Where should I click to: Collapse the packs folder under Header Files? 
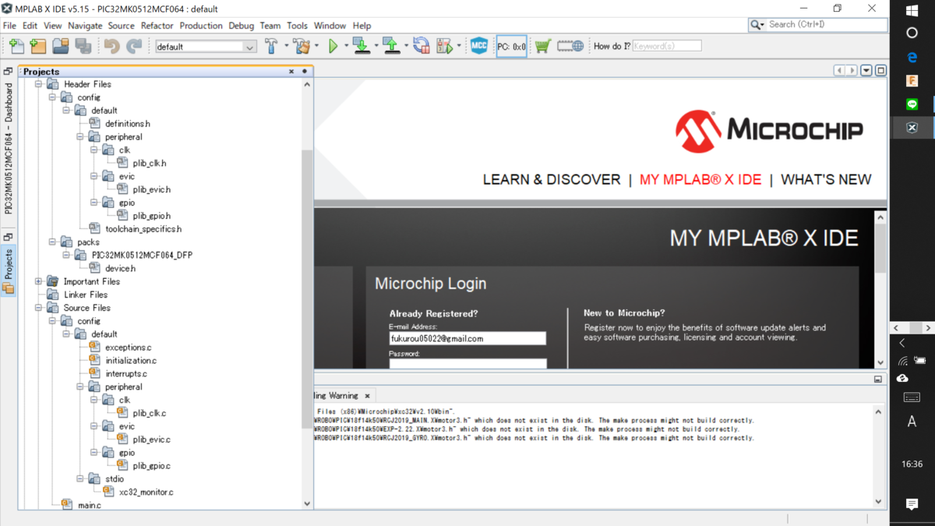[52, 242]
